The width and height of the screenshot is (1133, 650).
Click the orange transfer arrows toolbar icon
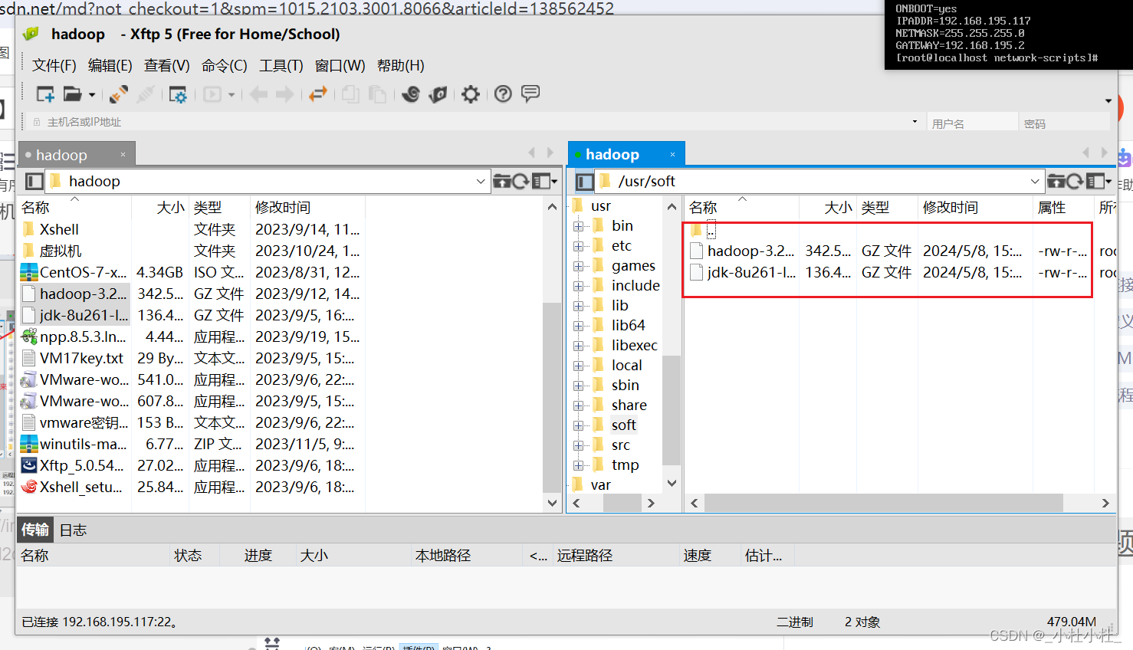pos(317,94)
